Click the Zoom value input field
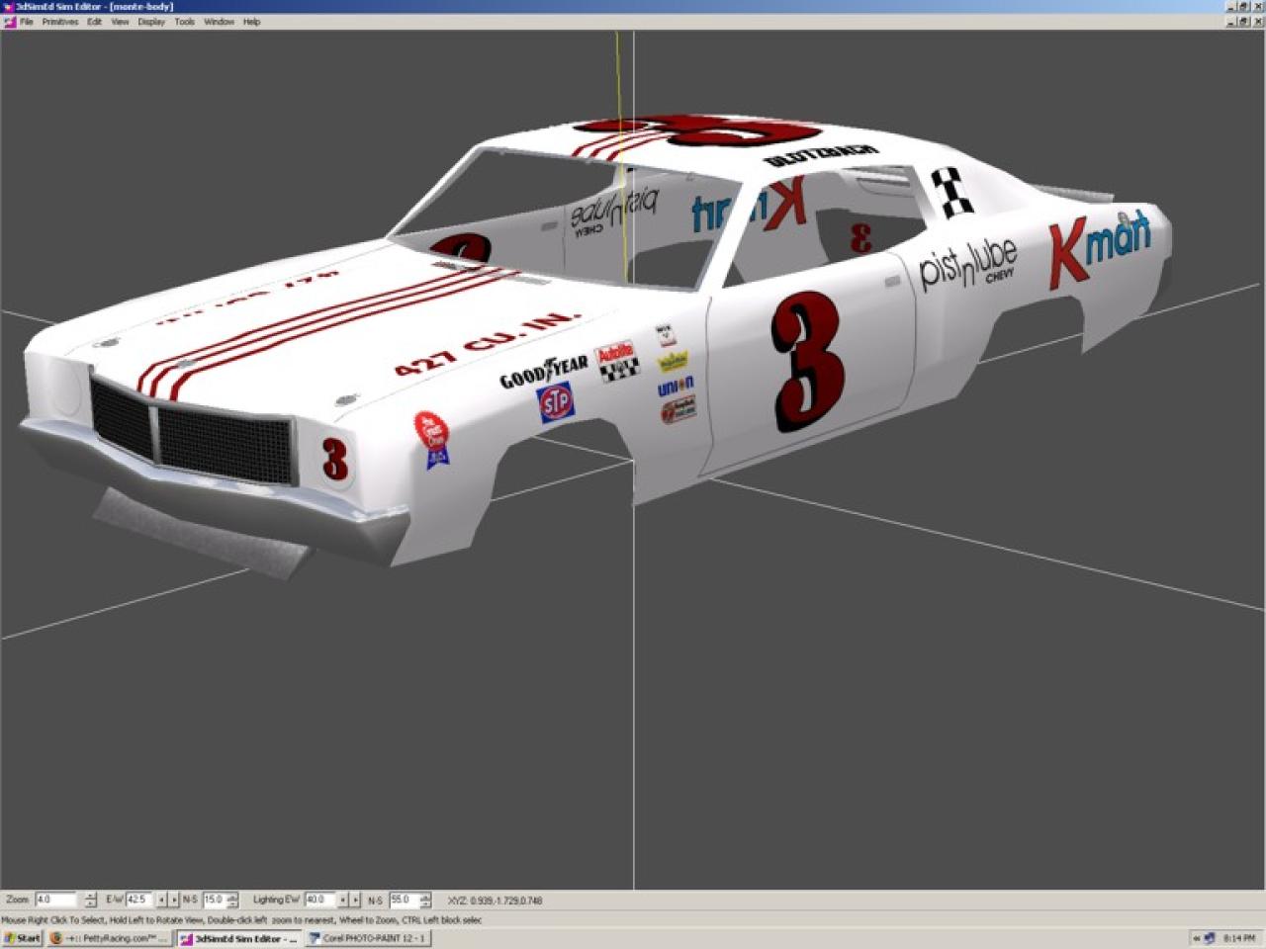Screen dimensions: 1266x949 click(x=55, y=900)
